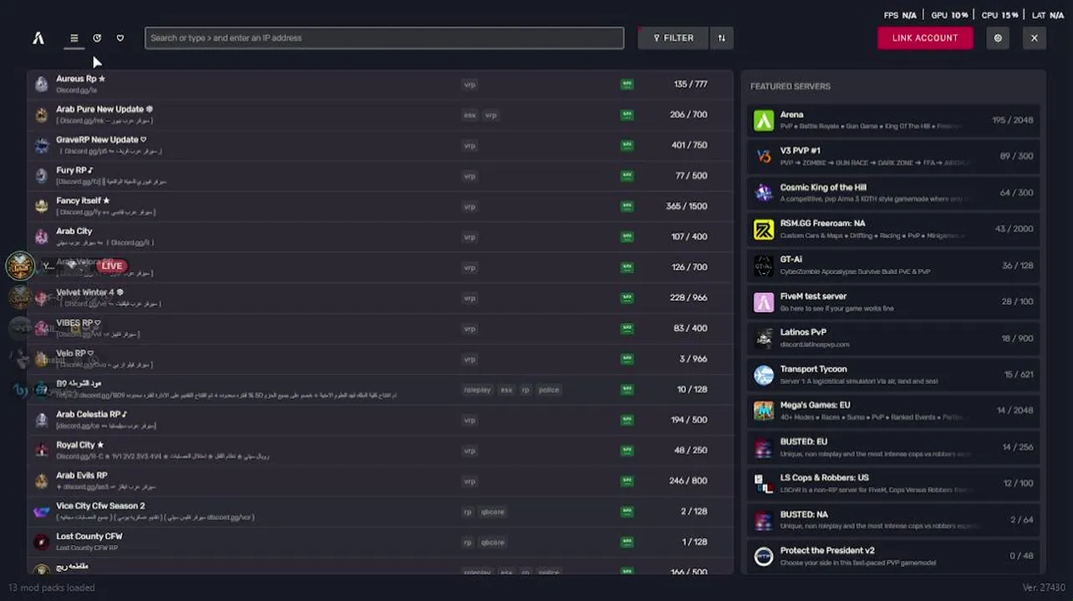Screen dimensions: 1073x601
Task: Click Protect the President logo icon
Action: (x=764, y=556)
